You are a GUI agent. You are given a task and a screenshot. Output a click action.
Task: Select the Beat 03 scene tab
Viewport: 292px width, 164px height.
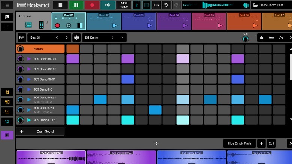[139, 21]
